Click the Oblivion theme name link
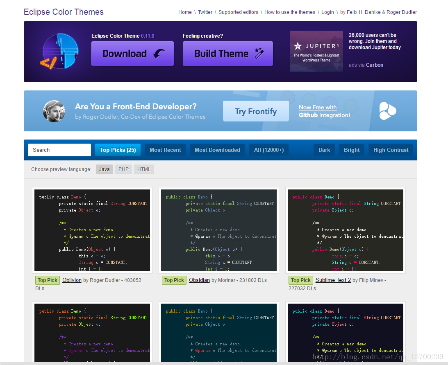 [72, 280]
